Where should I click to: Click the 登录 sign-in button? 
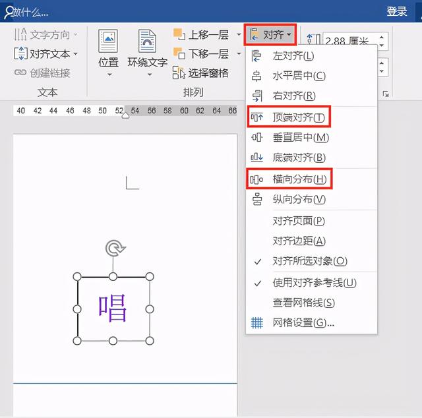click(397, 12)
